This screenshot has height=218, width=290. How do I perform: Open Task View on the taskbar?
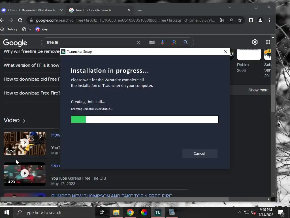pyautogui.click(x=102, y=212)
